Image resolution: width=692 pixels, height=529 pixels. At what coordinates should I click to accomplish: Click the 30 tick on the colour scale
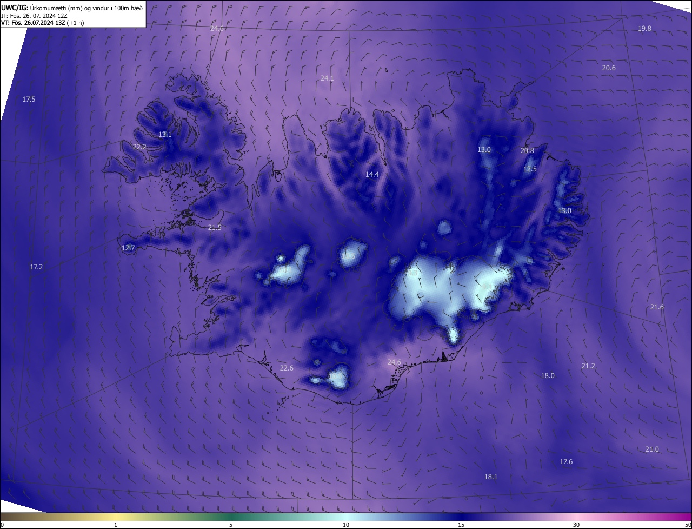(576, 525)
